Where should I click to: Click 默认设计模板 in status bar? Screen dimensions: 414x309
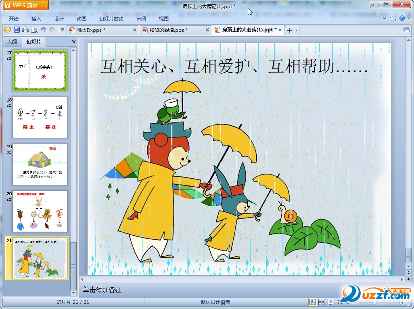(215, 302)
